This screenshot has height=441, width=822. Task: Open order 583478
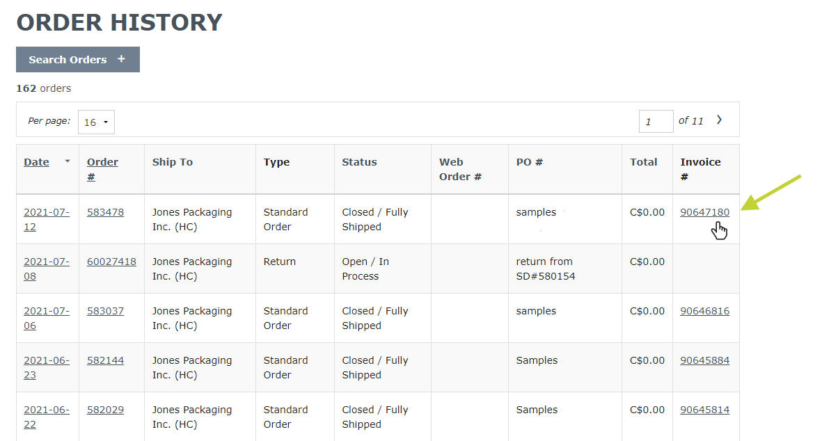[105, 212]
